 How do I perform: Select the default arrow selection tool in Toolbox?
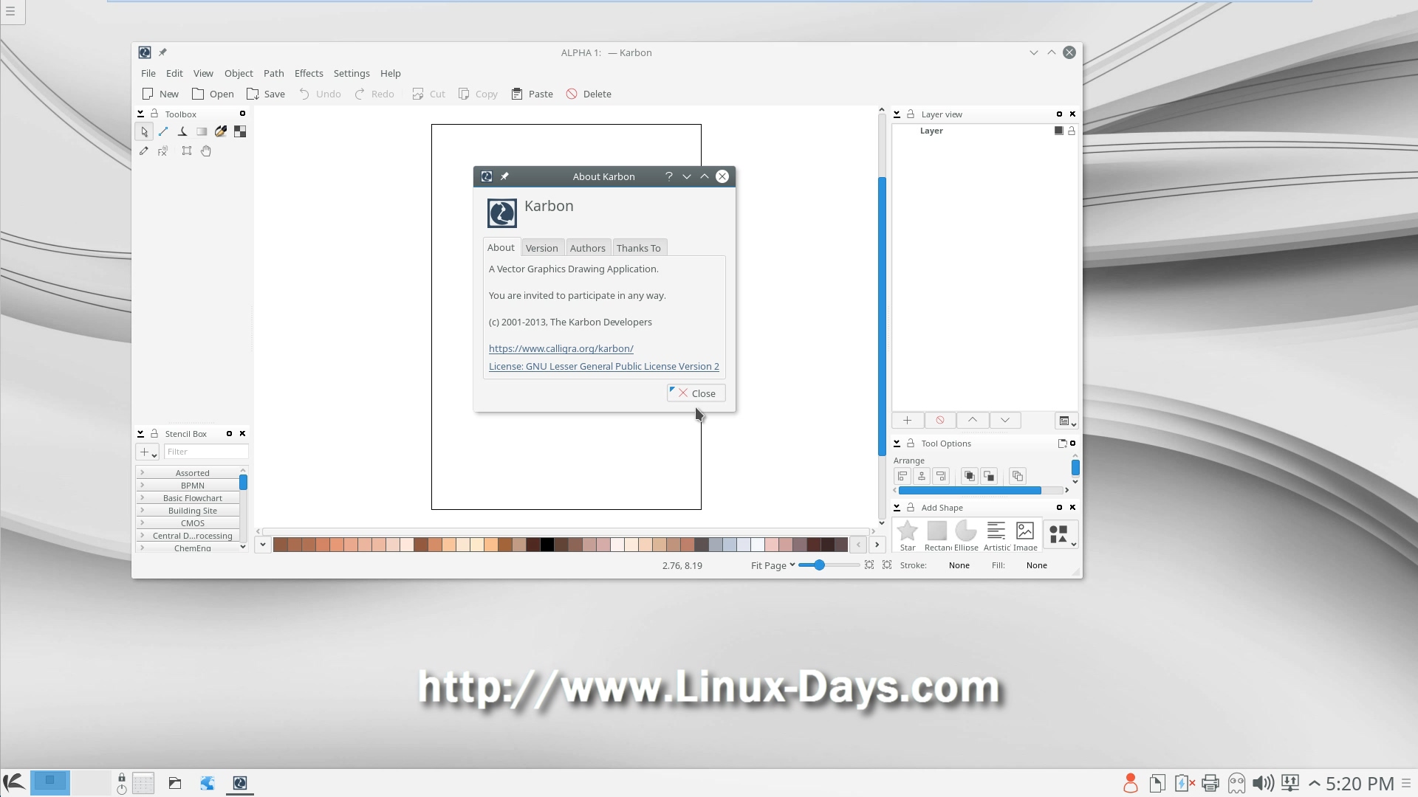(x=144, y=131)
